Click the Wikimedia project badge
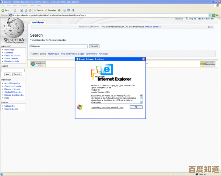The height and width of the screenshot is (176, 221). coord(38,64)
